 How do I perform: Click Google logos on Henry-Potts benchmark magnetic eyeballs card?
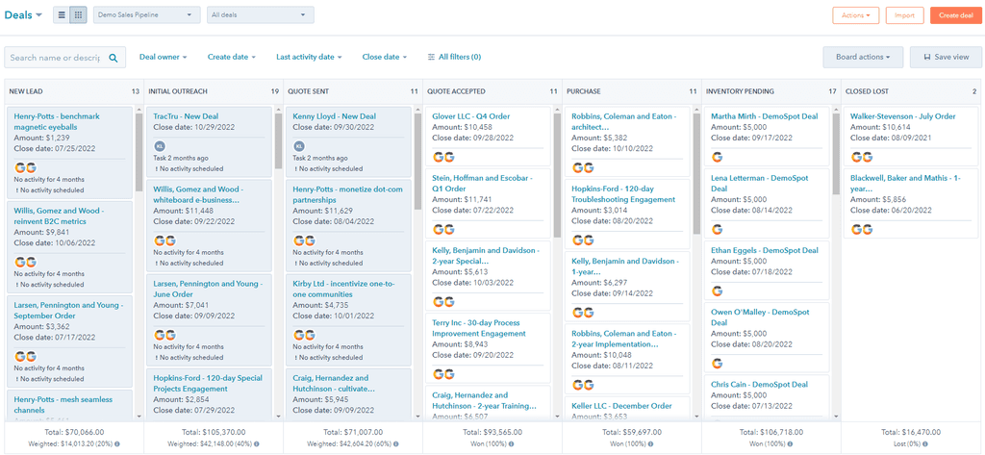tap(25, 167)
